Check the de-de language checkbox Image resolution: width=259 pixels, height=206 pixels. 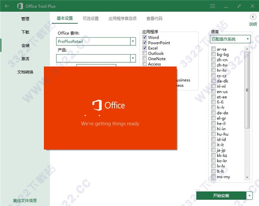[213, 113]
